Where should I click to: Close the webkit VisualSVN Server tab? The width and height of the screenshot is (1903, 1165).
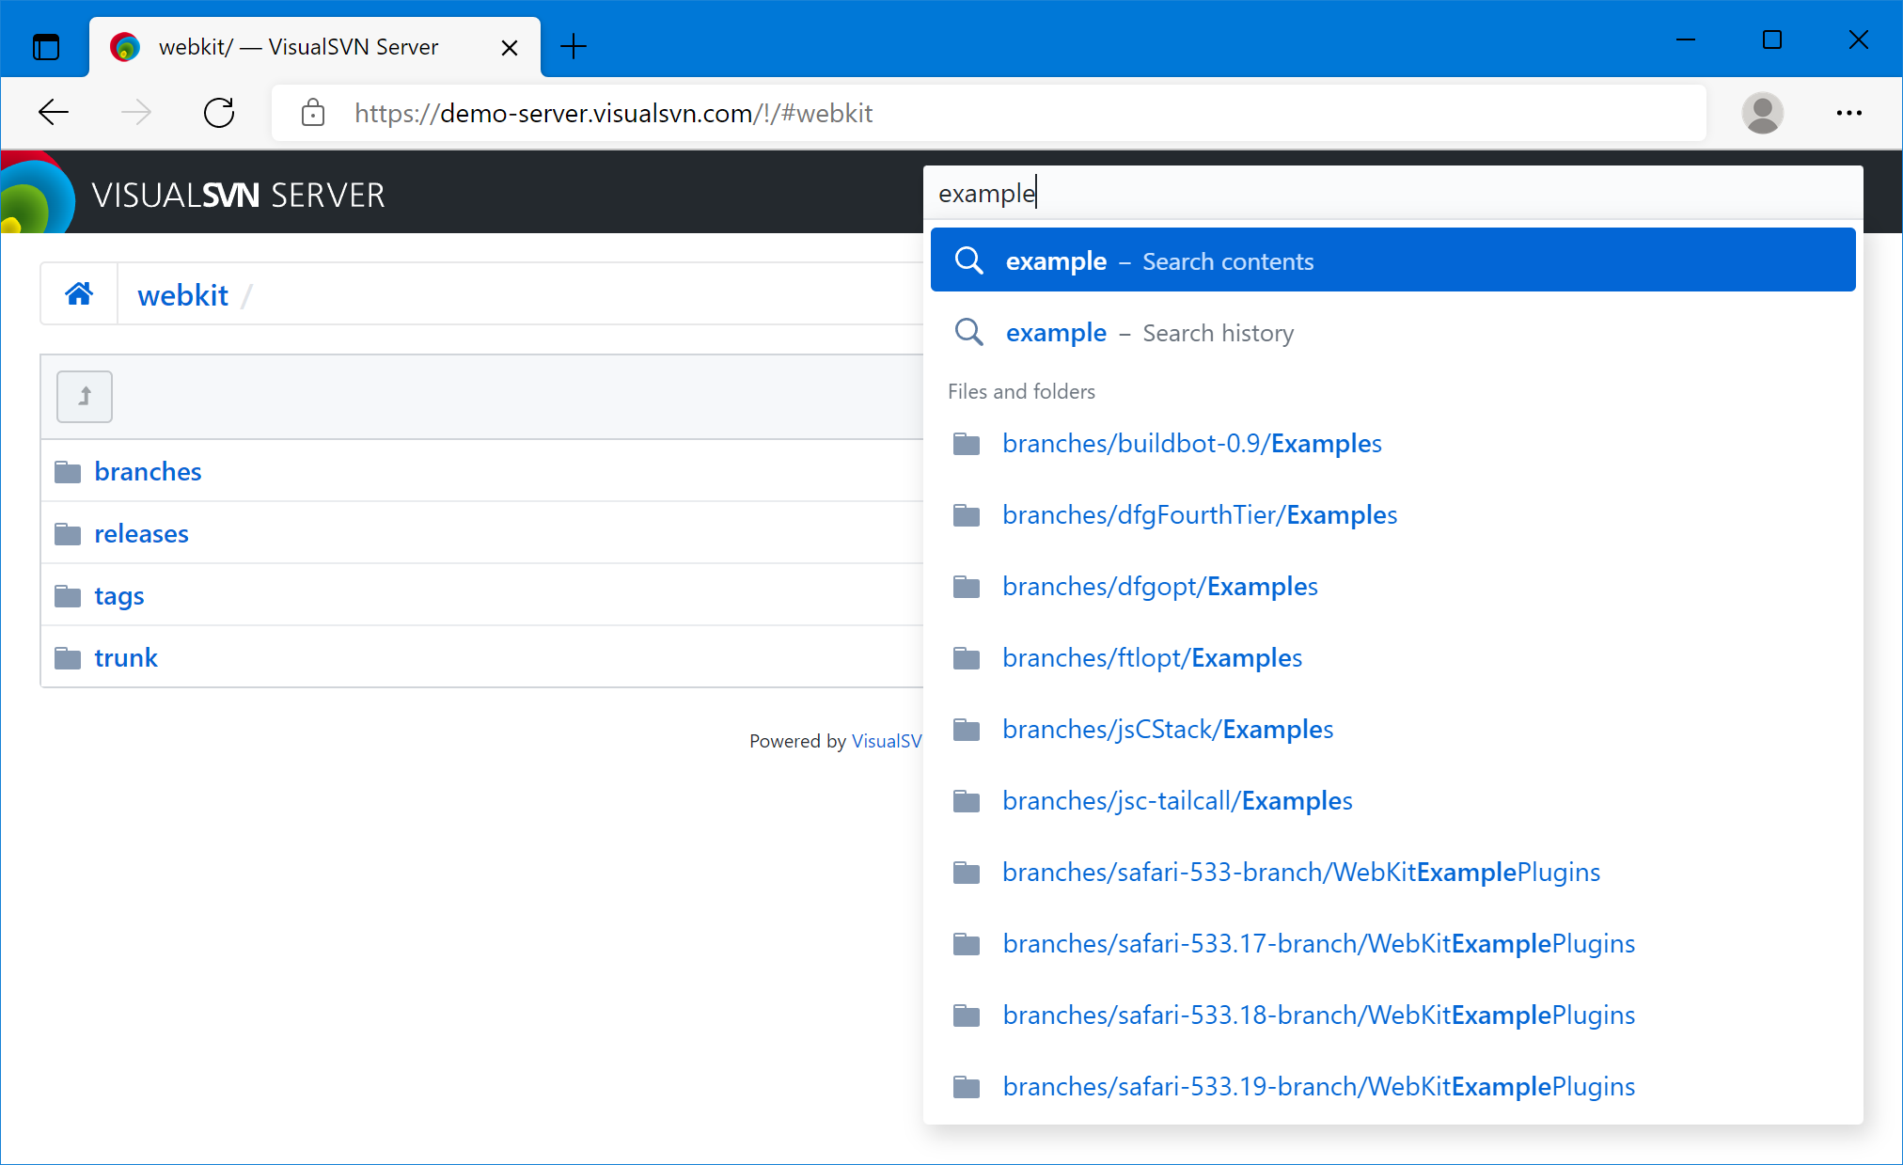(x=509, y=47)
